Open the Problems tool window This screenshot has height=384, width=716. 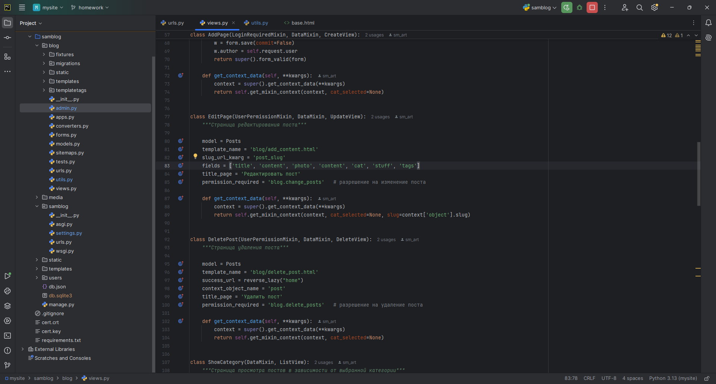[7, 351]
